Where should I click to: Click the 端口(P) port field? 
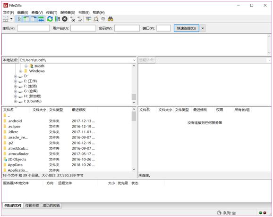coord(163,28)
